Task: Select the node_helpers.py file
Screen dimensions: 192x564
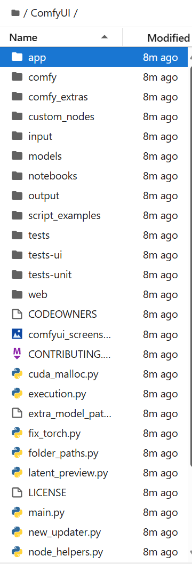Action: [x=94, y=552]
